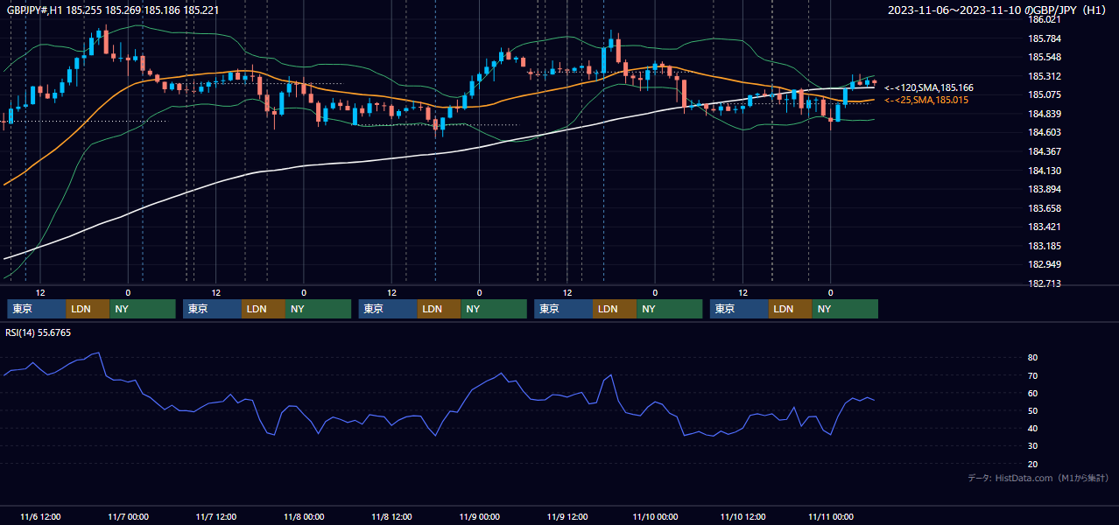Click the HistData.com data source note
The image size is (1119, 525).
(x=1038, y=478)
